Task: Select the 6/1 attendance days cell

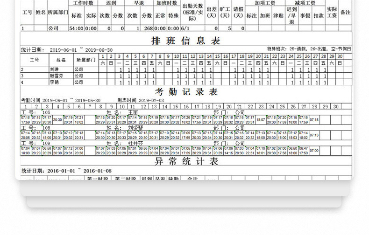Action: pos(185,28)
